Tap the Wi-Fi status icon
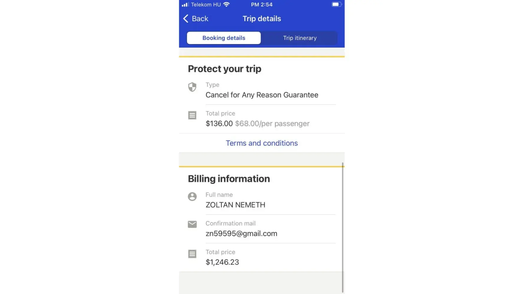 click(x=226, y=4)
